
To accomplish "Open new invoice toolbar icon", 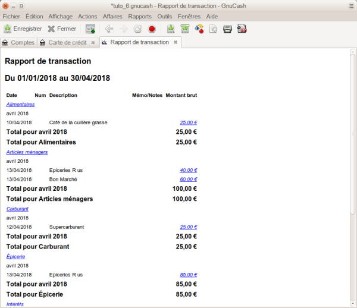I will click(90, 29).
